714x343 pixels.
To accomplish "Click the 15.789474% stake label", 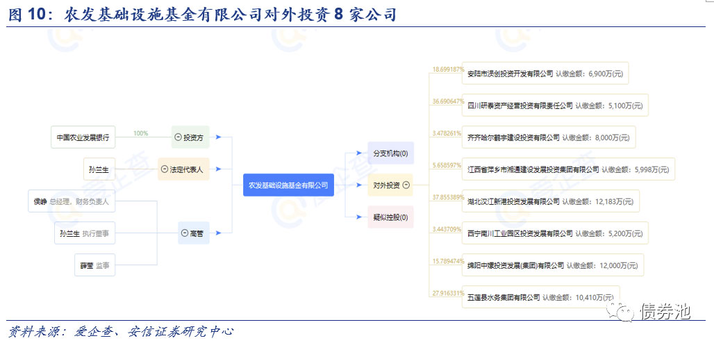I will pos(448,262).
